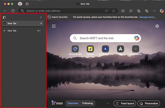Image resolution: width=165 pixels, height=108 pixels.
Task: Toggle Split screen icon
Action: coord(123,11)
